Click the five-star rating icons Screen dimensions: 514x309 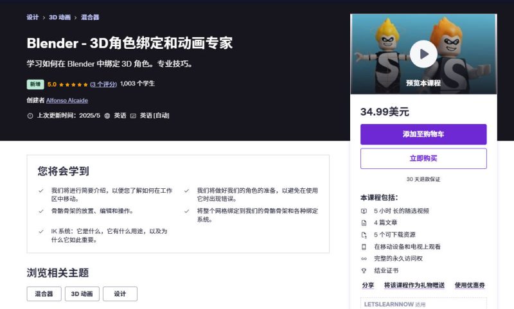click(73, 85)
